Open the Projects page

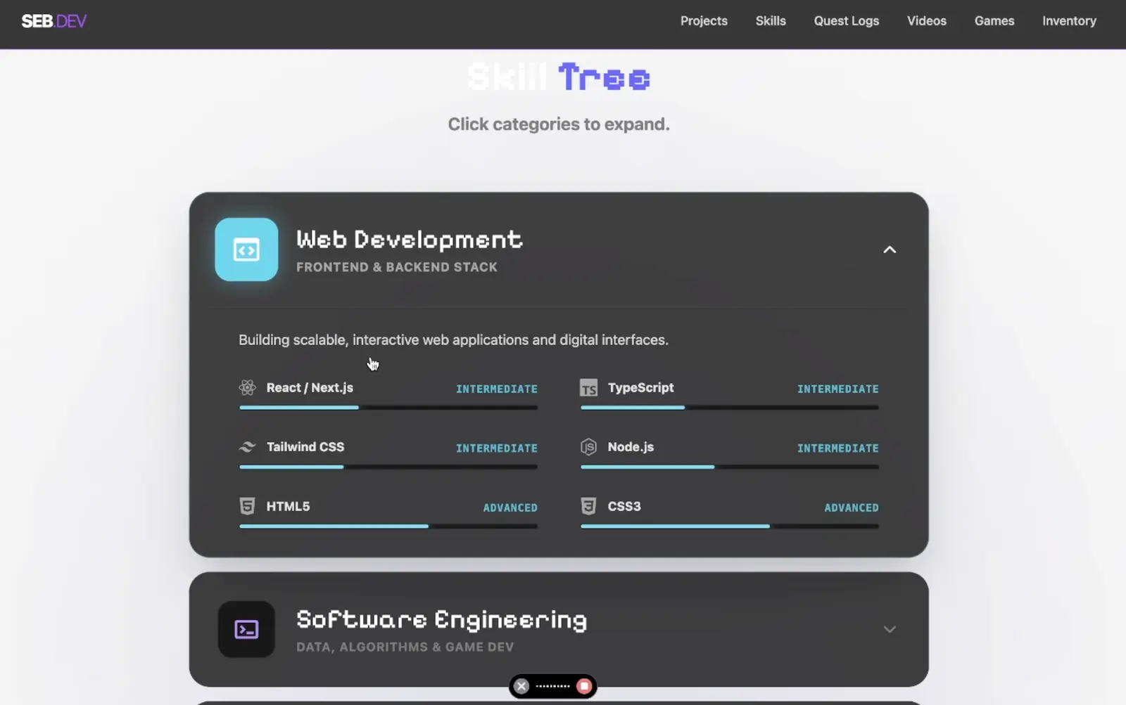coord(703,21)
